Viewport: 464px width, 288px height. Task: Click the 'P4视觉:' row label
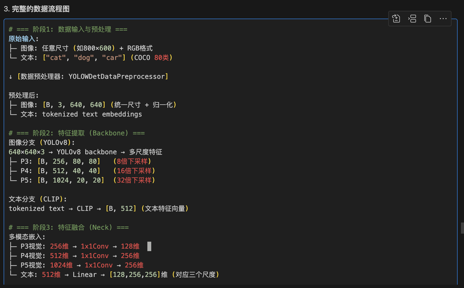tap(33, 256)
